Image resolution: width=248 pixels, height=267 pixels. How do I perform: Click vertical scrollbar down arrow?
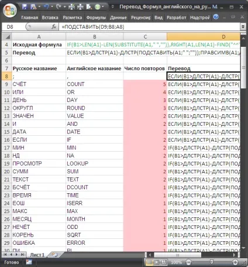pyautogui.click(x=243, y=248)
